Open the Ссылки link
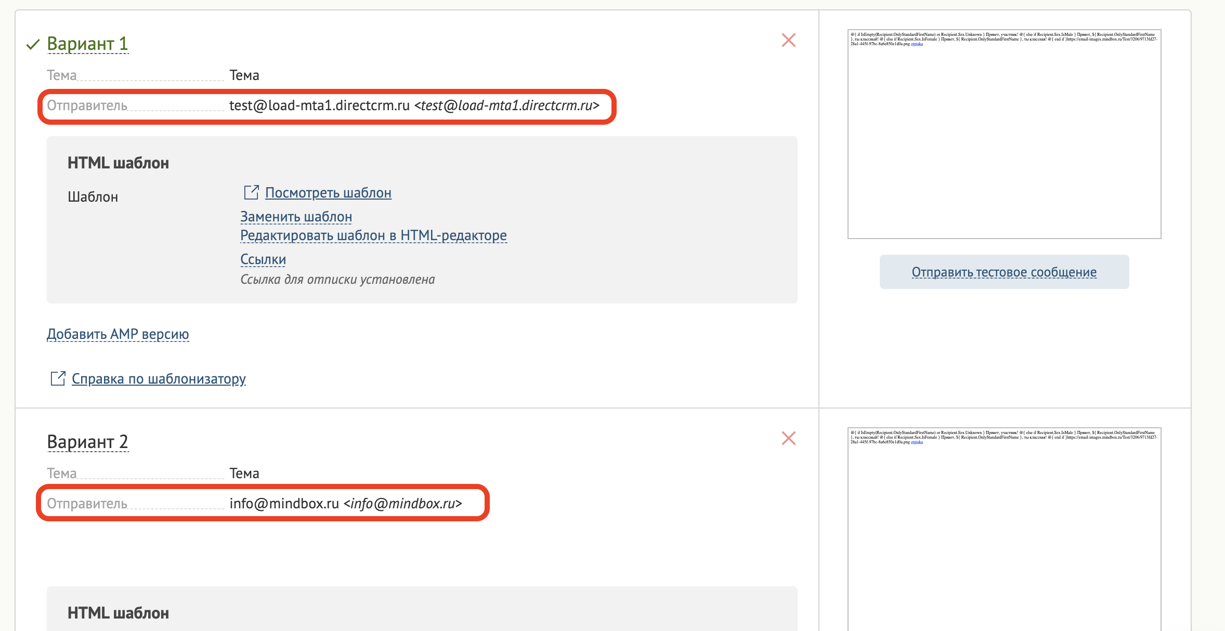The image size is (1225, 631). point(263,259)
